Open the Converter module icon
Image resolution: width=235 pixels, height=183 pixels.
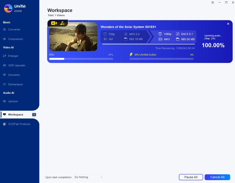(x=5, y=29)
